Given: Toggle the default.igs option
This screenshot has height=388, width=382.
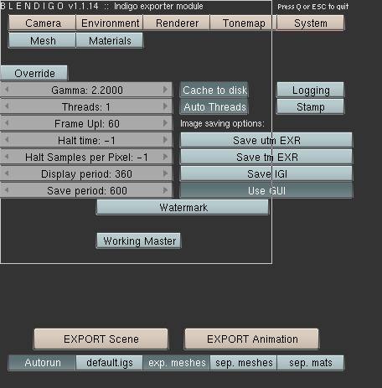Looking at the screenshot, I should click(110, 363).
